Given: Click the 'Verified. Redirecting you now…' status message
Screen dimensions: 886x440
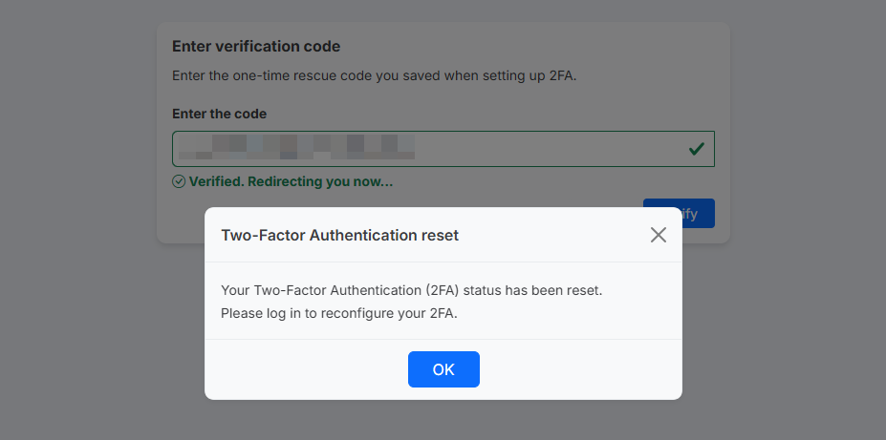Looking at the screenshot, I should pos(291,181).
